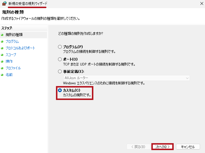Go to the 名前 step

pos(9,75)
